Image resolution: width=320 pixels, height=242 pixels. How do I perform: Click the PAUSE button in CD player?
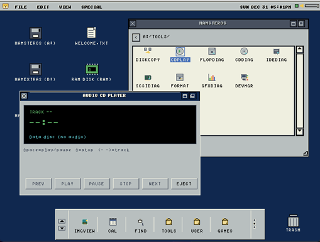point(97,184)
